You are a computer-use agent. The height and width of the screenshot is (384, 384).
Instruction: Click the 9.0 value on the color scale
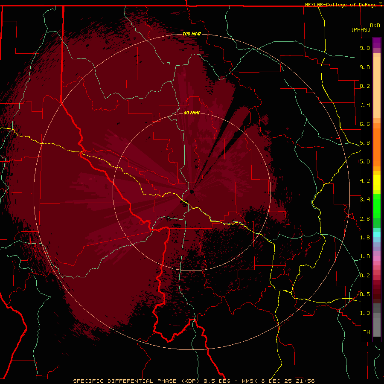[x=365, y=67]
